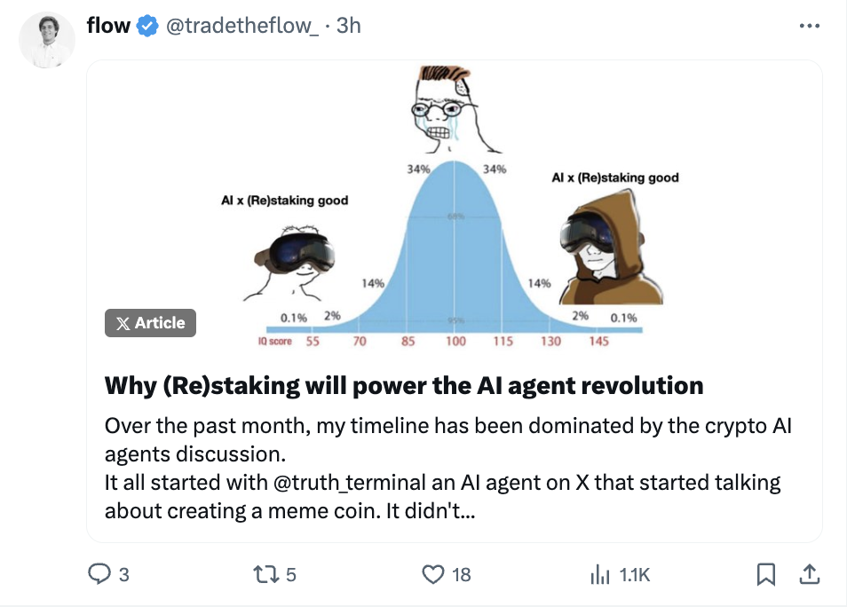The image size is (847, 607).
Task: Click the 1.1K views count
Action: click(634, 575)
